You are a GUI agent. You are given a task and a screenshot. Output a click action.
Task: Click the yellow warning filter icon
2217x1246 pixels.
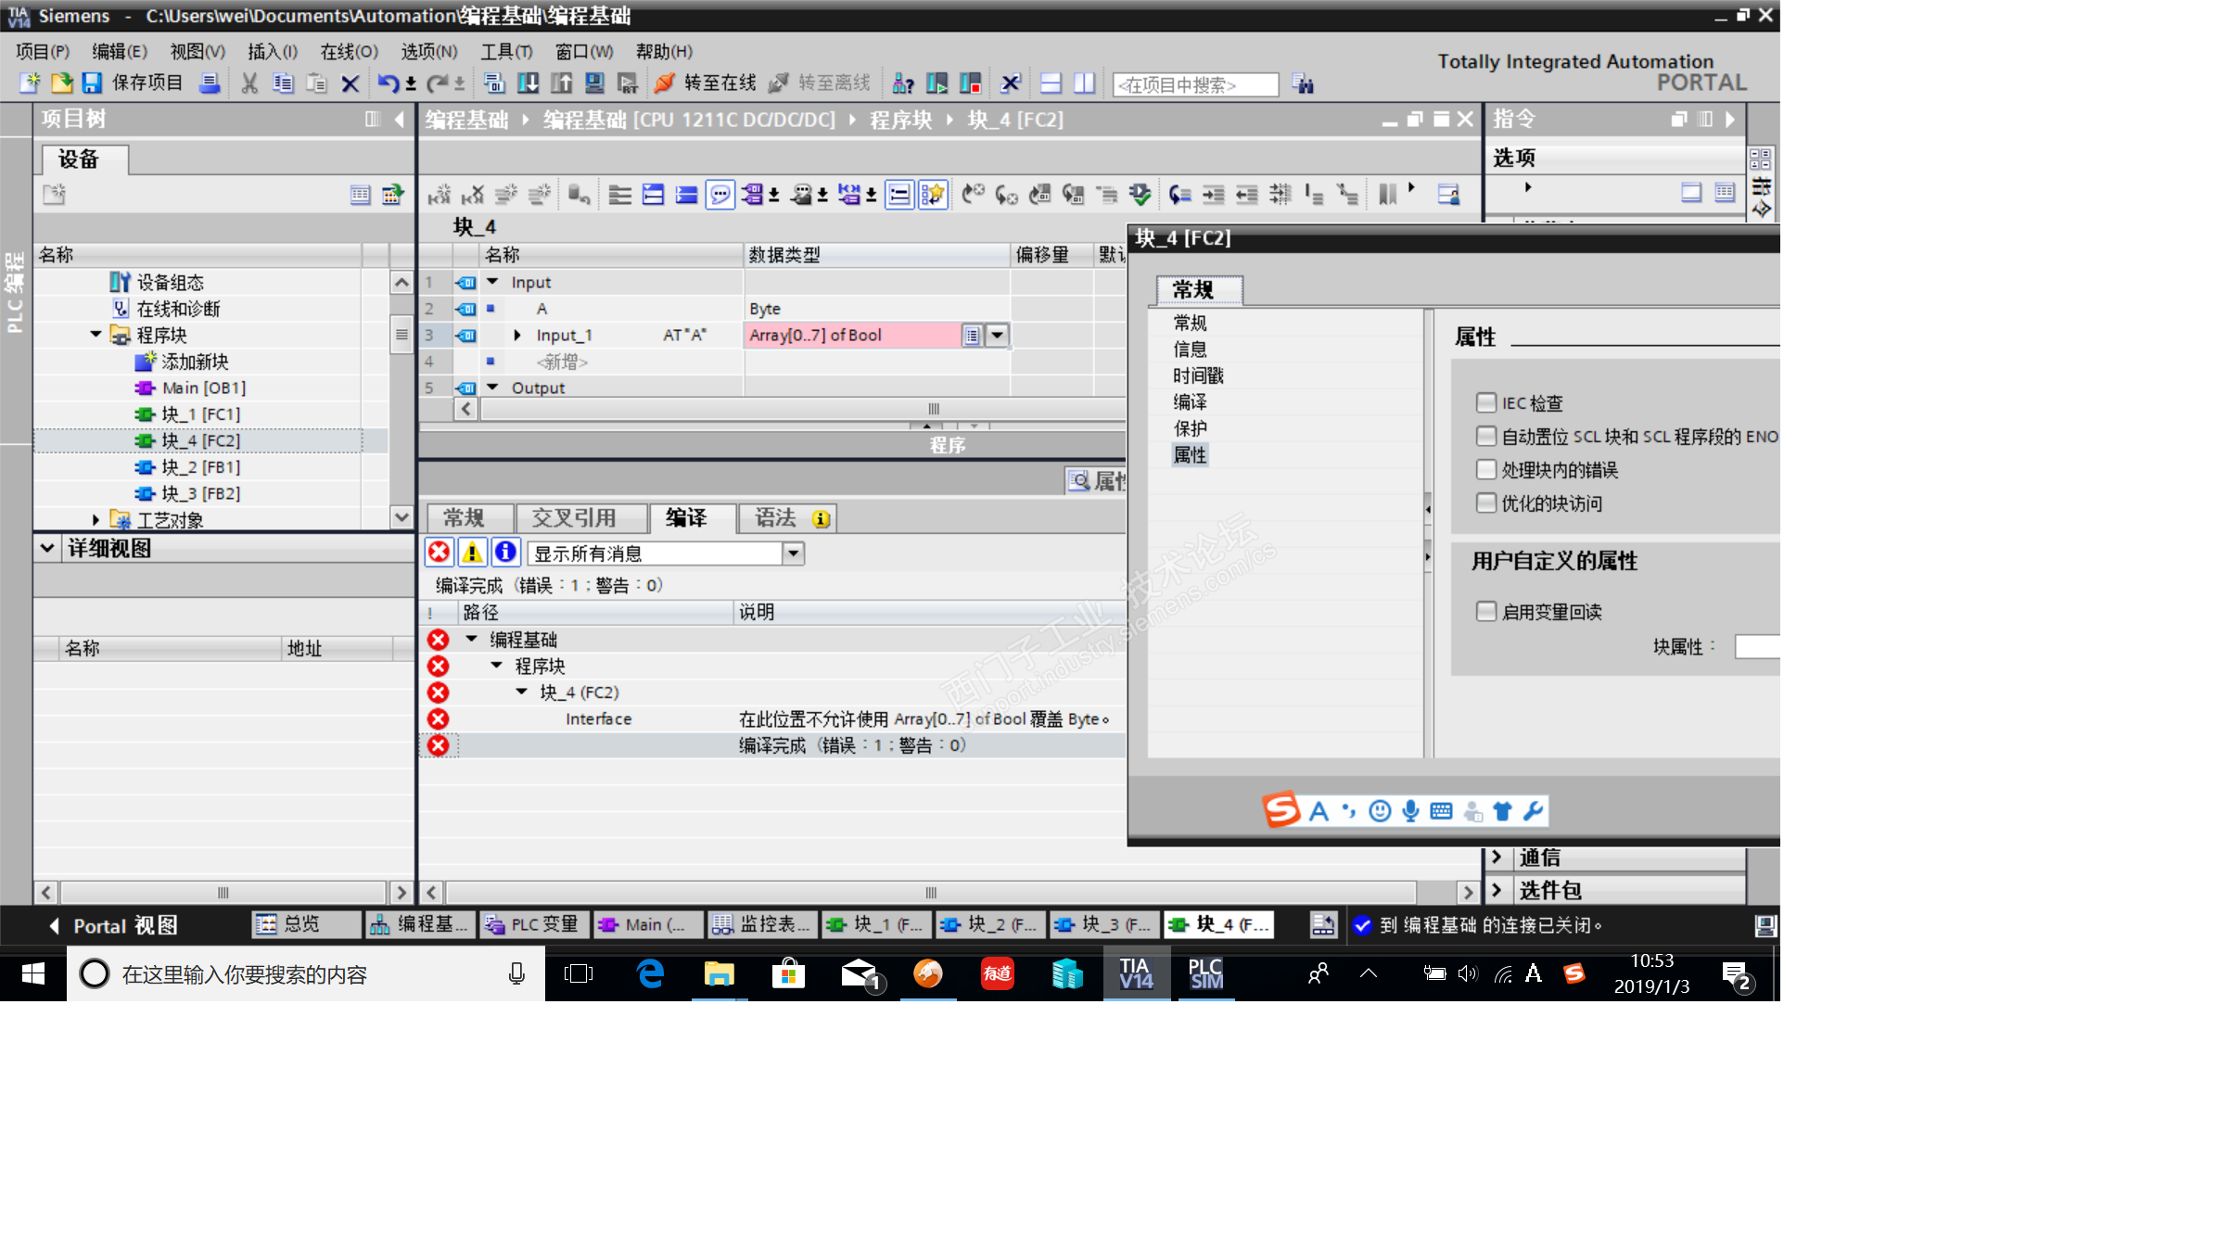click(472, 553)
